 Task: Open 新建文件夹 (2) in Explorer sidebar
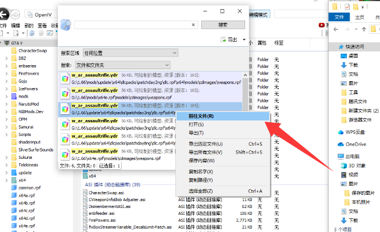[363, 111]
